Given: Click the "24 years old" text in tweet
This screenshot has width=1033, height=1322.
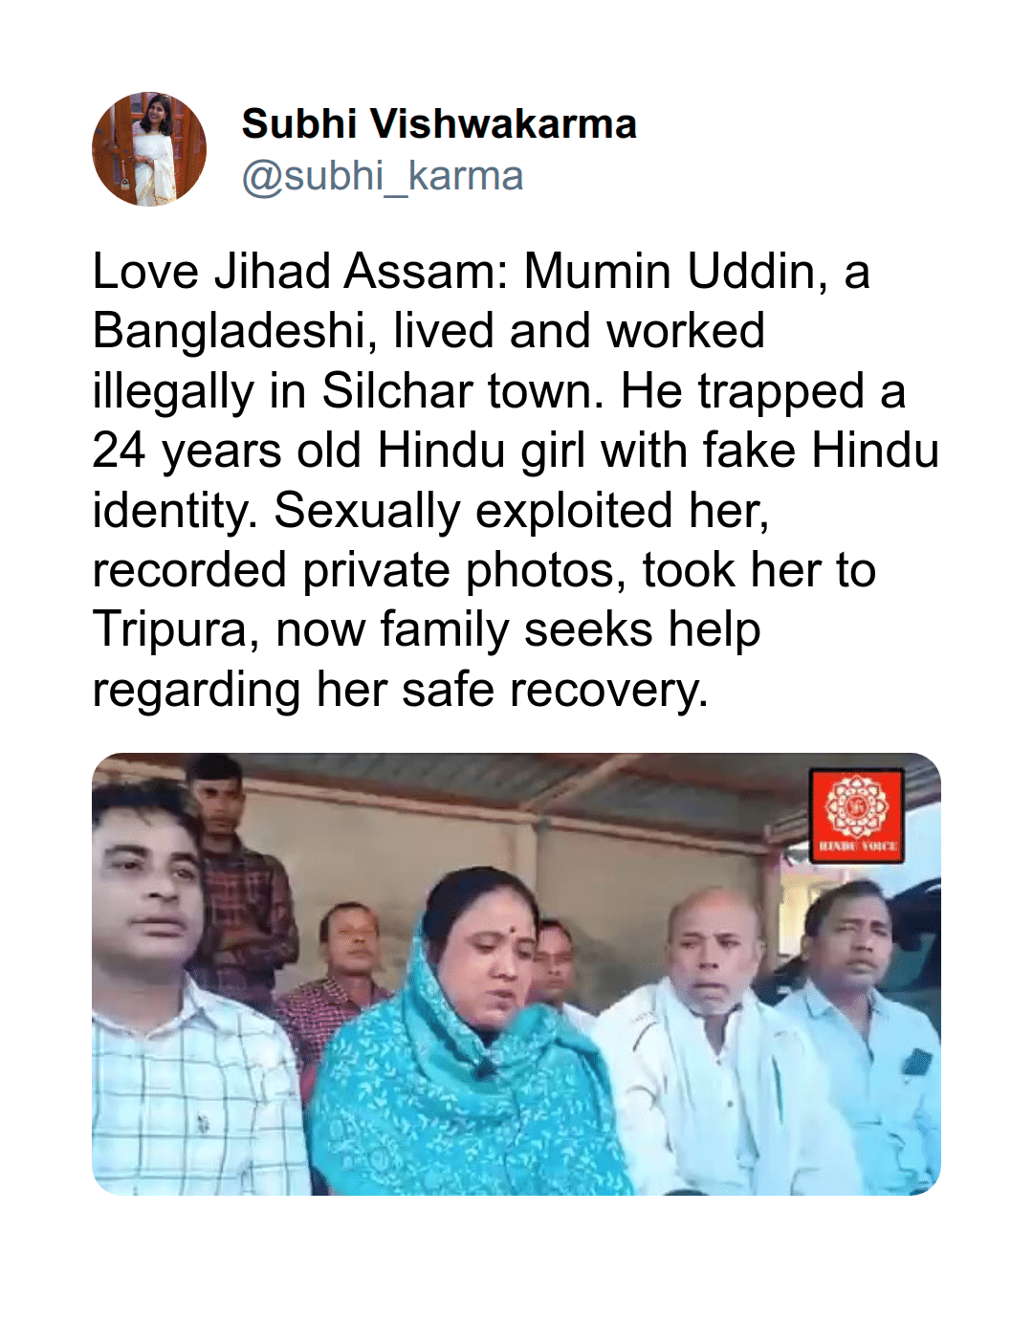Looking at the screenshot, I should 227,452.
